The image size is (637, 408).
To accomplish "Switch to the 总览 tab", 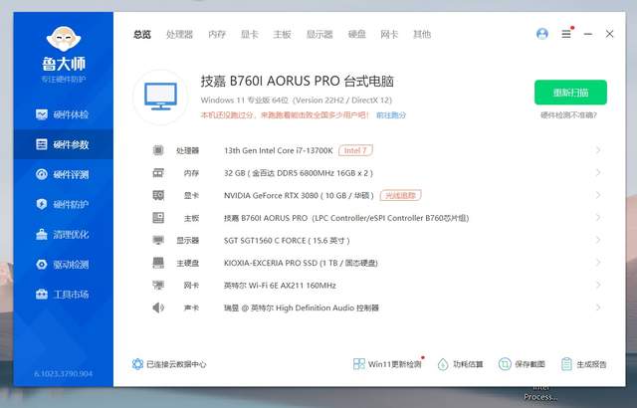I will (x=142, y=35).
